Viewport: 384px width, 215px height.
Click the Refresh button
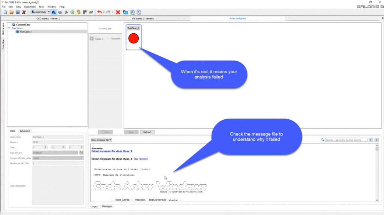[x=147, y=132]
